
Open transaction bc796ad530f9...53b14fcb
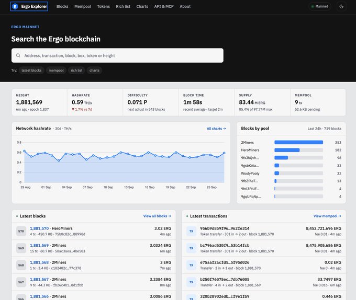(225, 246)
